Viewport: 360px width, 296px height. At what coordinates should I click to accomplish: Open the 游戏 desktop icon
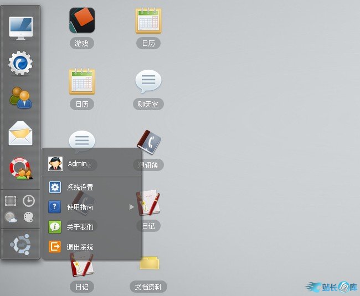[x=81, y=21]
